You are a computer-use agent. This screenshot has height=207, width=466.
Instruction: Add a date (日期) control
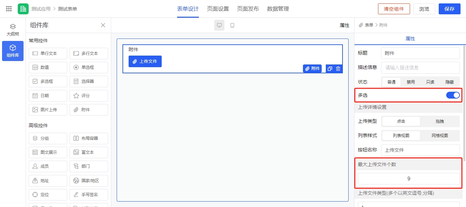pos(48,96)
